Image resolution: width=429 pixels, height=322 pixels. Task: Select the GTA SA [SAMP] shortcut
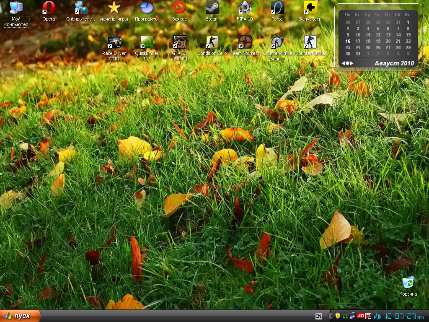(x=179, y=42)
